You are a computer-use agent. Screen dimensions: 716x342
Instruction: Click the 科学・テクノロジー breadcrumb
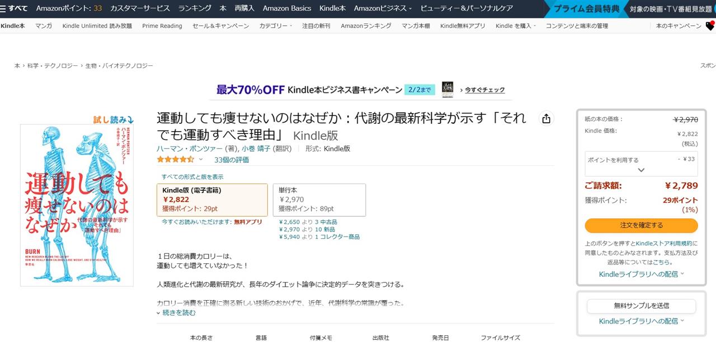[x=53, y=66]
